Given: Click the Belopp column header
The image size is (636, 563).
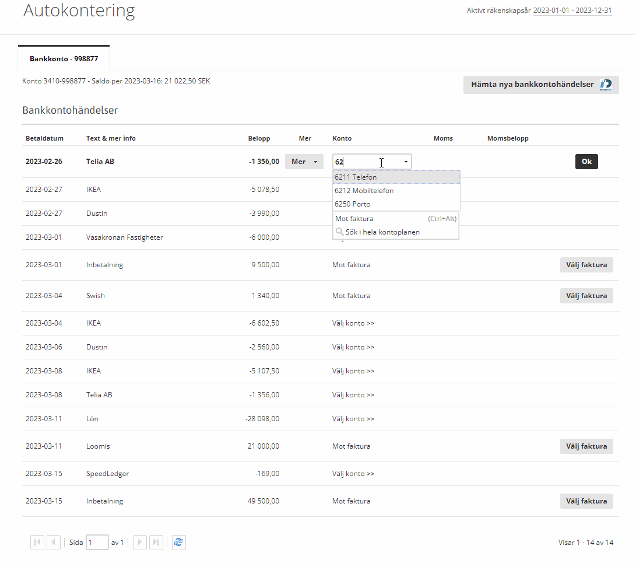Looking at the screenshot, I should (x=259, y=138).
